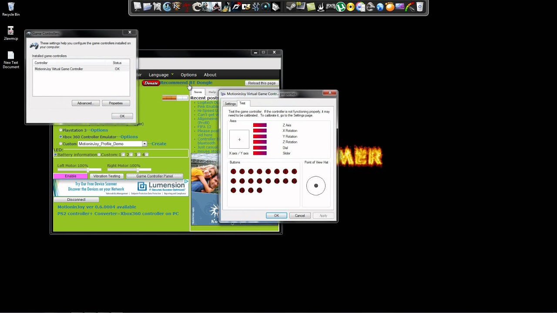Launch Diablo 3 (D3) dock icon

[x=245, y=7]
